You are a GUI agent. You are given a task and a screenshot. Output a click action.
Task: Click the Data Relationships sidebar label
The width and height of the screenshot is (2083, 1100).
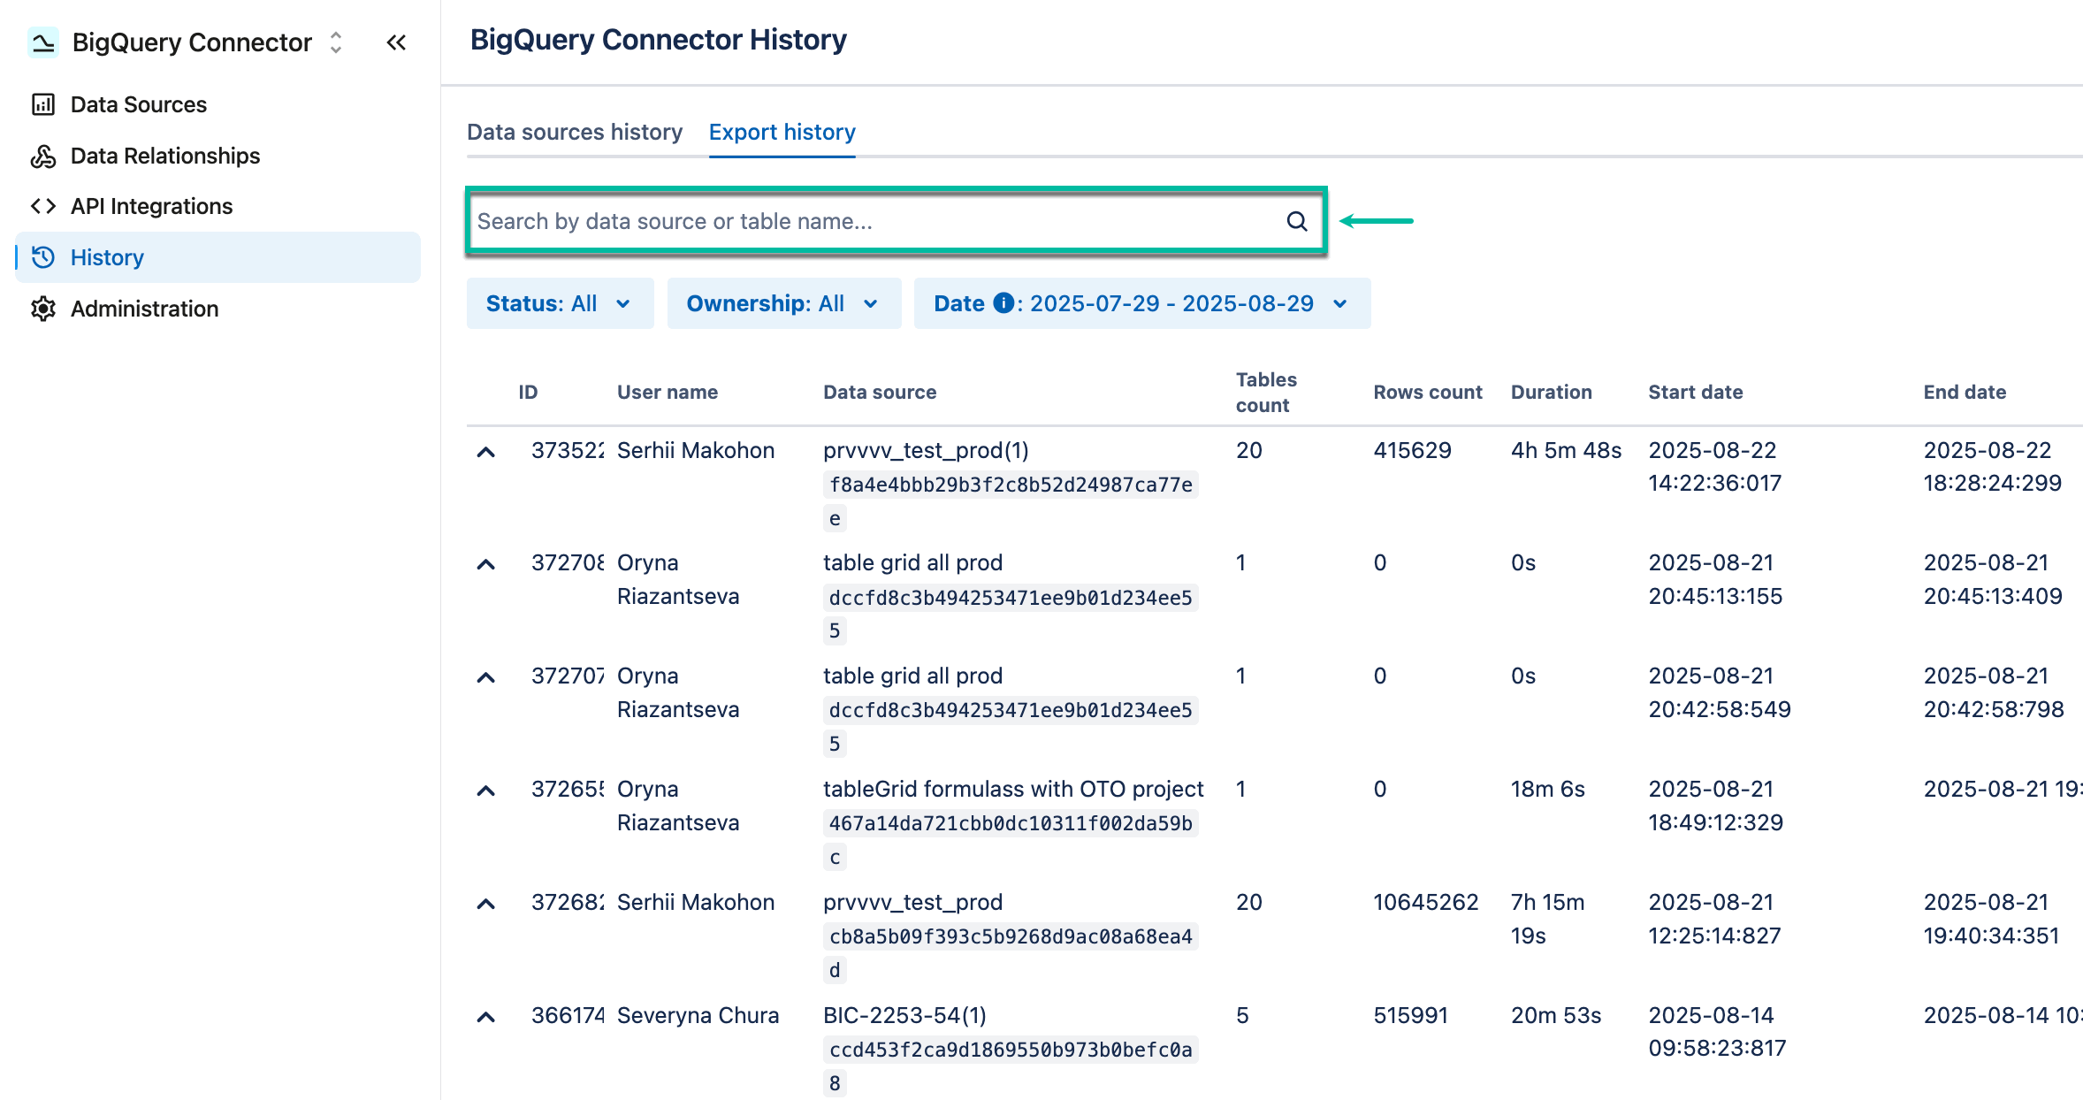[x=164, y=156]
